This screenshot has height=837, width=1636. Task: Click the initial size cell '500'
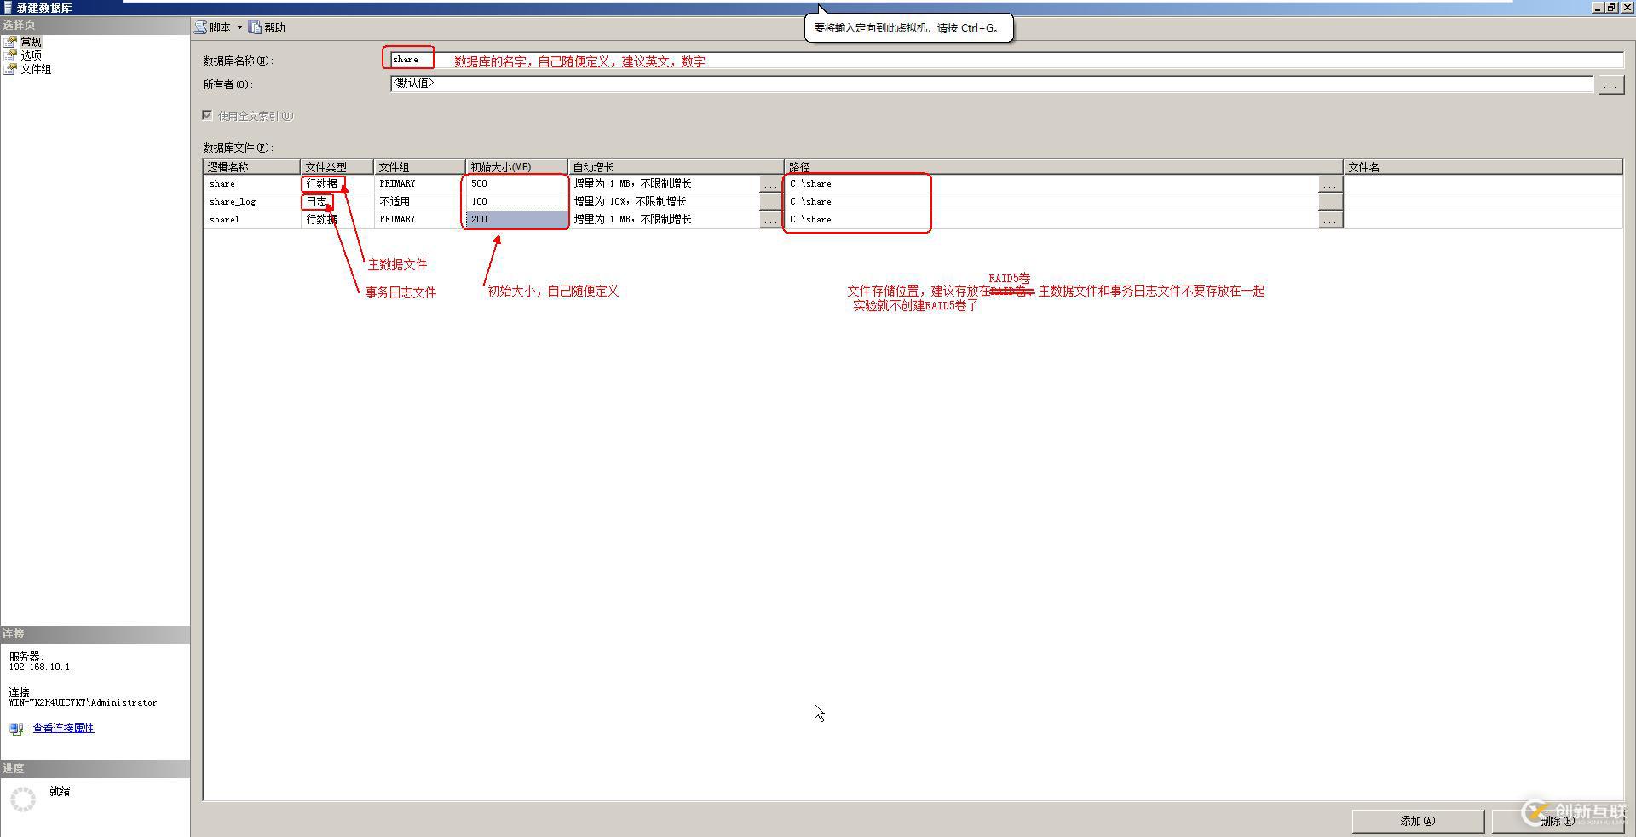[x=516, y=184]
